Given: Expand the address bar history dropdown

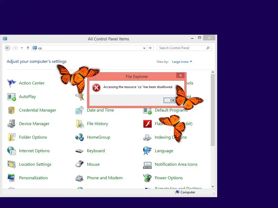Looking at the screenshot, I should pos(144,48).
